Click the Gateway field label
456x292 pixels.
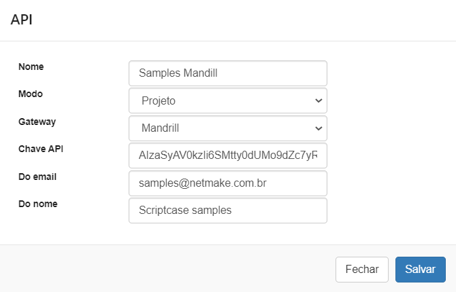[37, 122]
